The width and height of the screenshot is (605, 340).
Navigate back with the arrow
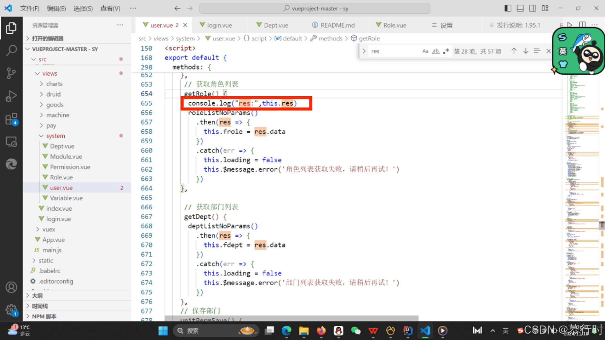click(177, 8)
